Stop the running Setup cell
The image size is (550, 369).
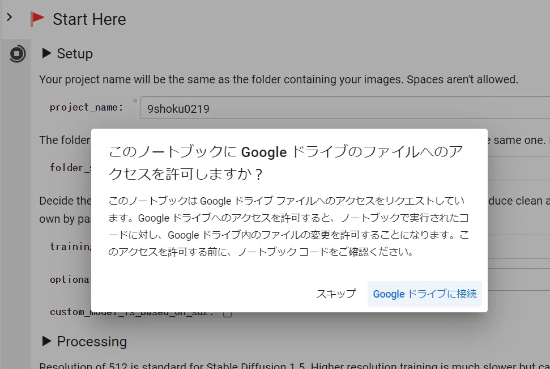17,54
